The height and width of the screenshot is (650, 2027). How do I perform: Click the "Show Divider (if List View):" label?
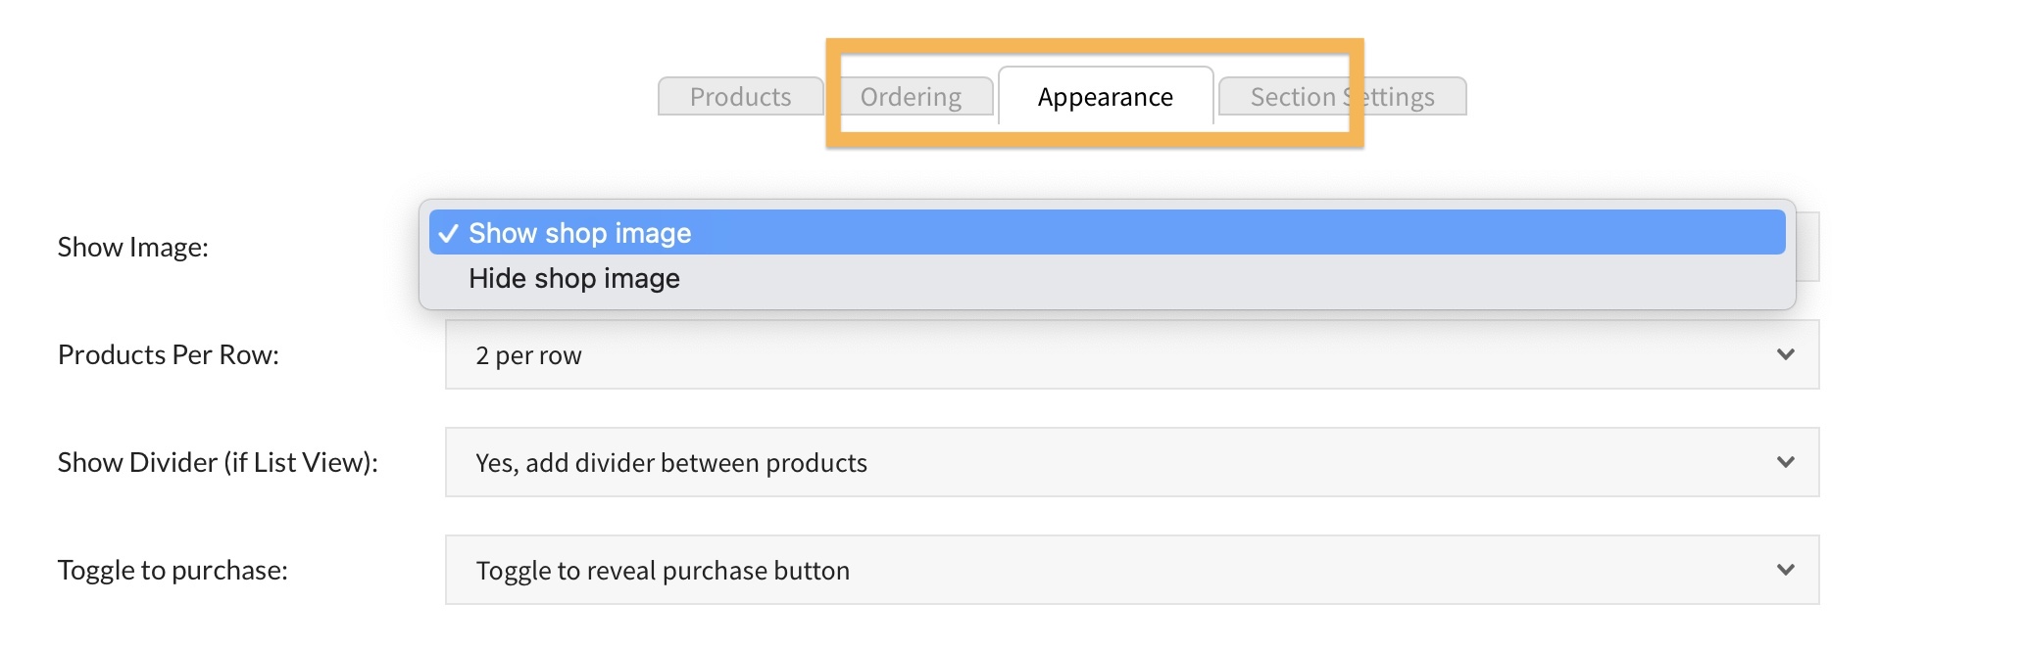click(218, 462)
